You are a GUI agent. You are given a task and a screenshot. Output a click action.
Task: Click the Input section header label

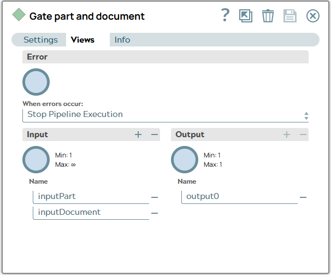(x=37, y=134)
